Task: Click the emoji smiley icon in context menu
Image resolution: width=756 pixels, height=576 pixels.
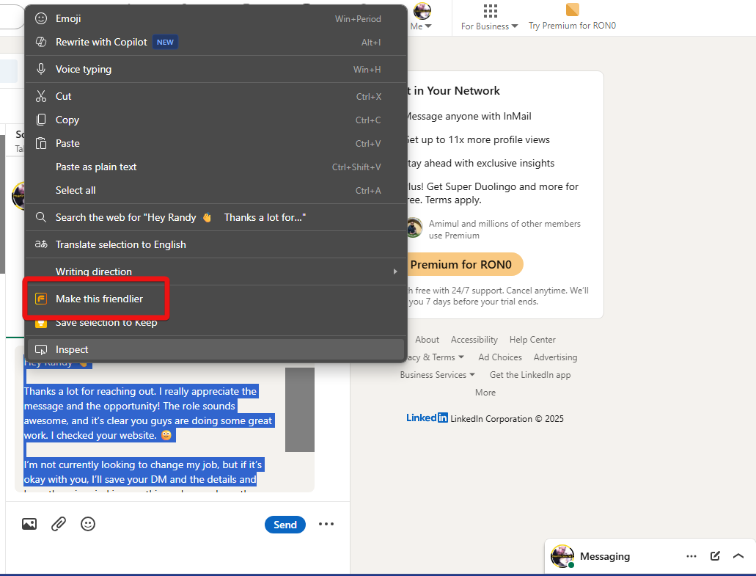Action: tap(41, 19)
